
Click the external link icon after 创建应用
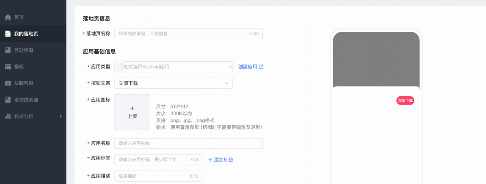[x=261, y=67]
